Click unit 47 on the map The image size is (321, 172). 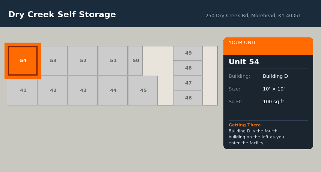pyautogui.click(x=188, y=83)
